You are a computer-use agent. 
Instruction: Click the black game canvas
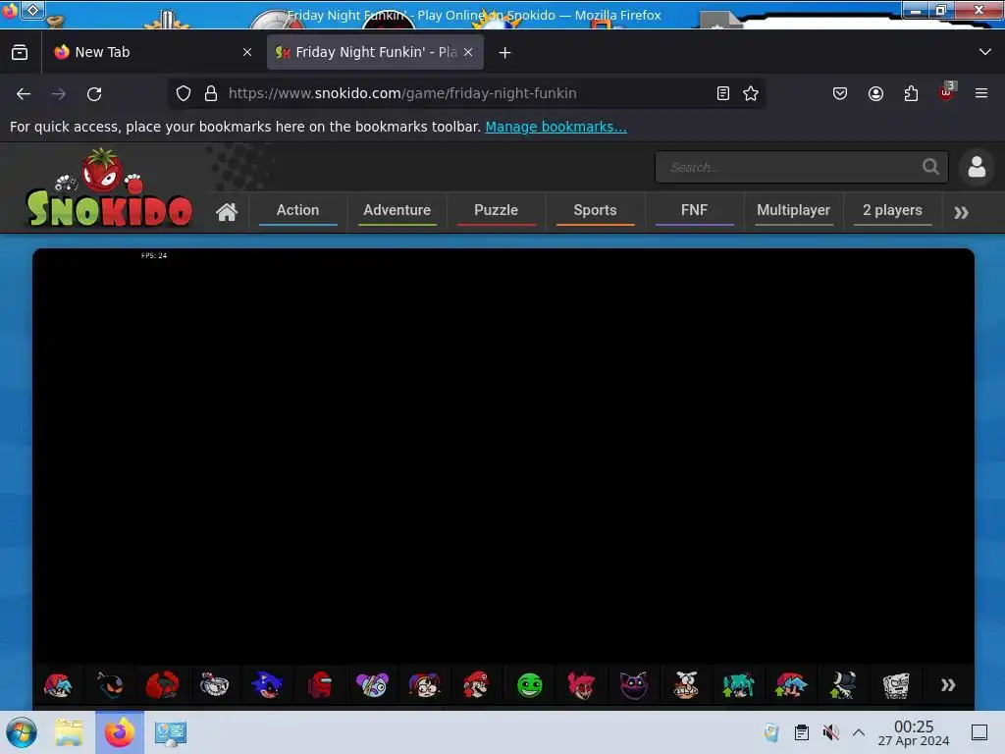tap(503, 457)
